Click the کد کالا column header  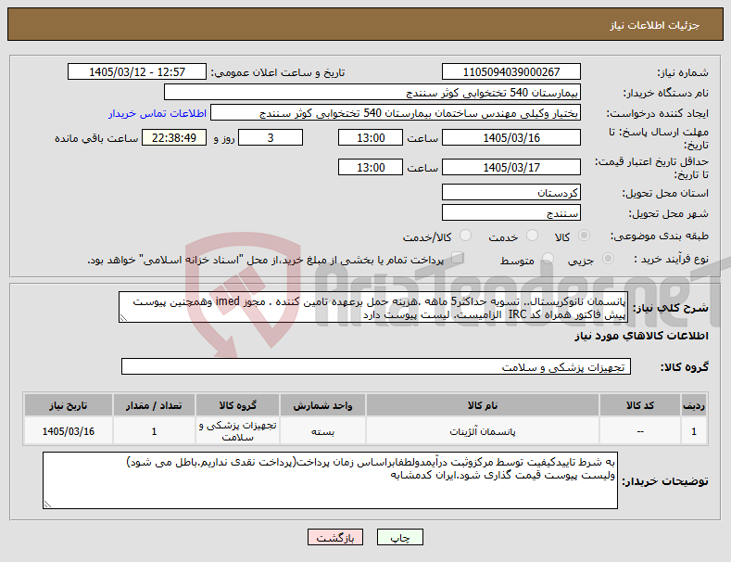click(x=640, y=405)
